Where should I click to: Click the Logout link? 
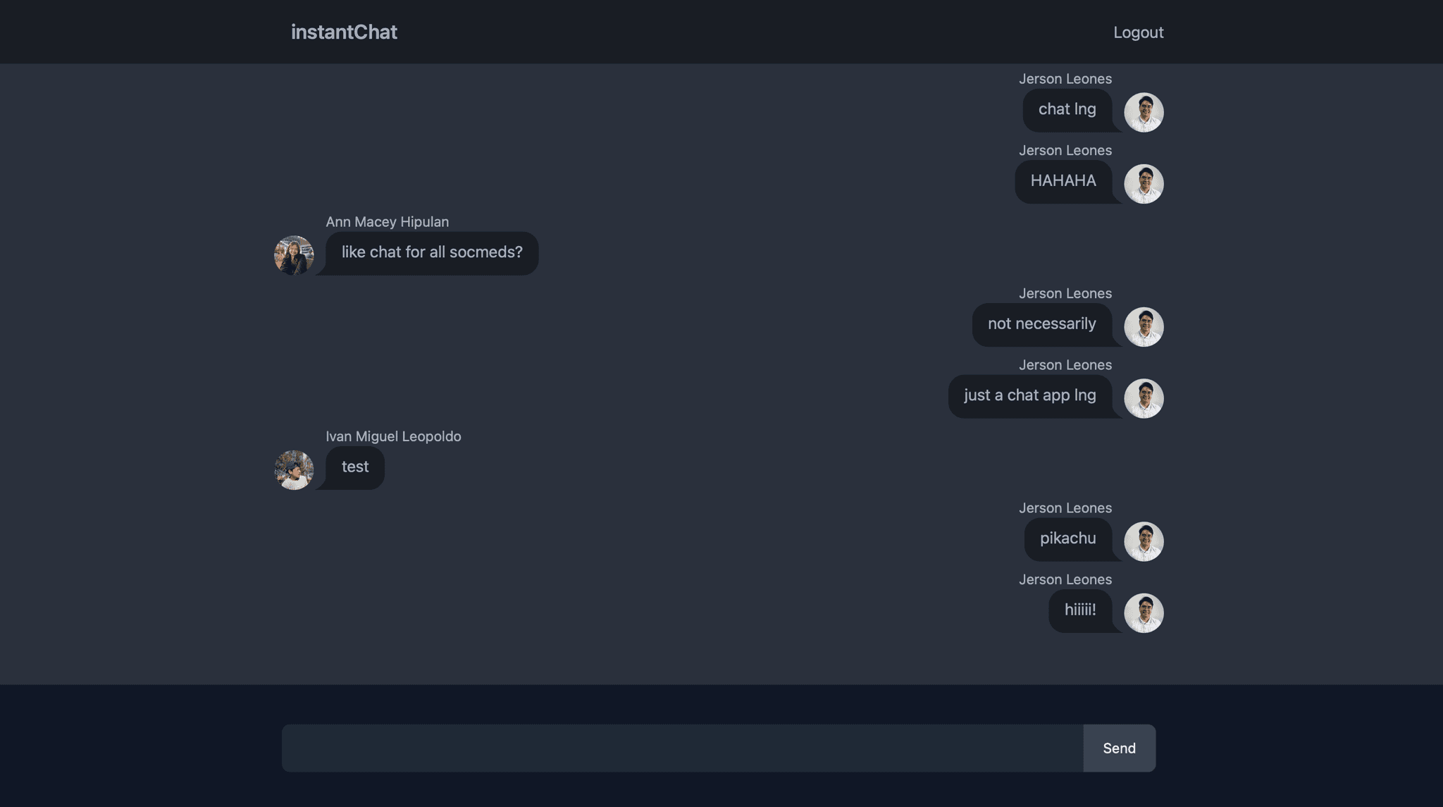coord(1139,32)
